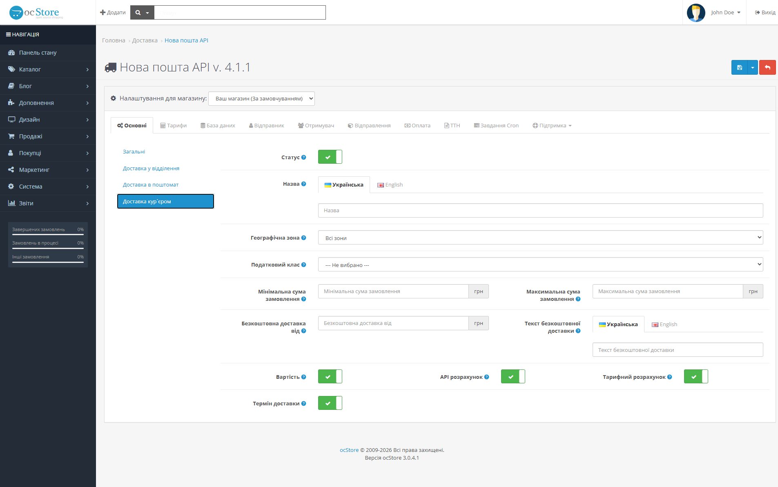This screenshot has width=778, height=487.
Task: Click the ocStore logo
Action: 36,12
